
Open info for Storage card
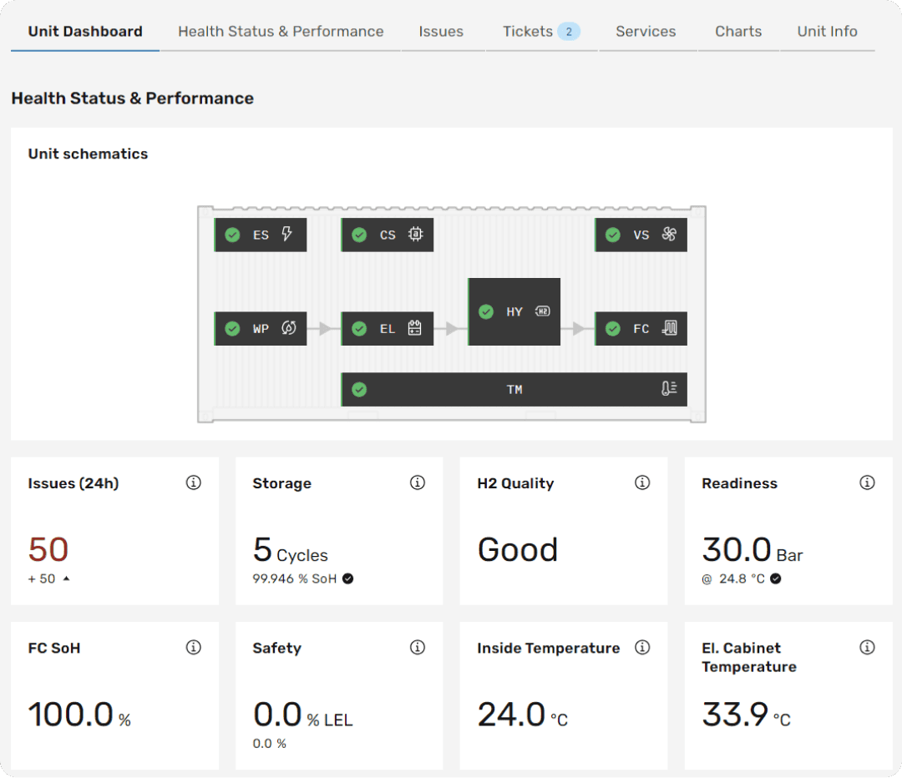point(418,482)
